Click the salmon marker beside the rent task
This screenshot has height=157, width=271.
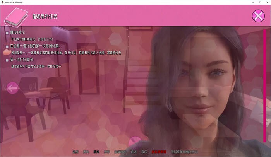tap(7, 51)
